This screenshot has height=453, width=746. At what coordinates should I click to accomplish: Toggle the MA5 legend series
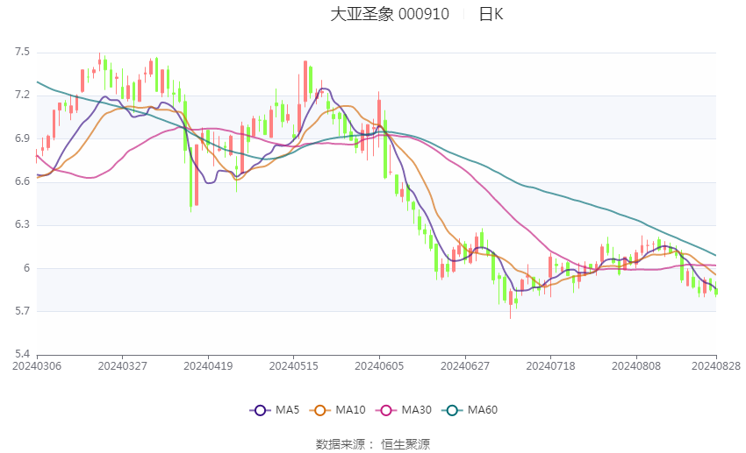click(275, 410)
